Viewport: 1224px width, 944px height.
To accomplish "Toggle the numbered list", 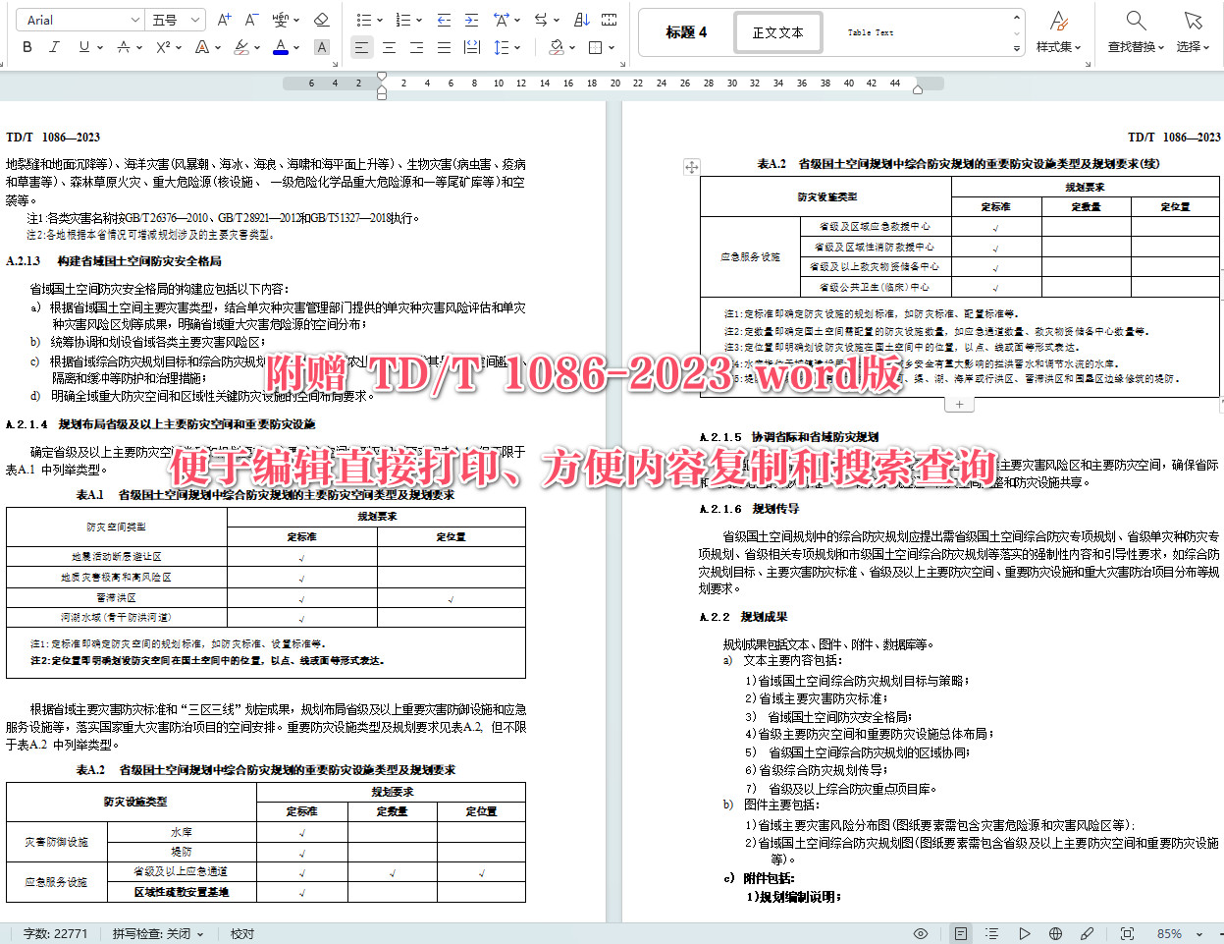I will click(x=403, y=20).
